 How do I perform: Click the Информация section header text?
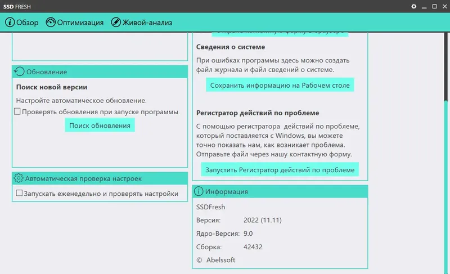(x=227, y=192)
